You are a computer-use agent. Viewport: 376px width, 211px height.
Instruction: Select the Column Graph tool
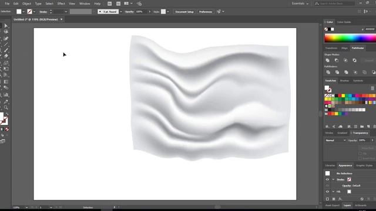pos(6,95)
